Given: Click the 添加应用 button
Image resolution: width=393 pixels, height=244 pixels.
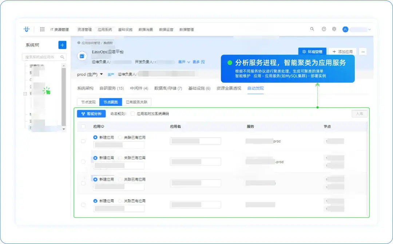Looking at the screenshot, I should (x=340, y=51).
